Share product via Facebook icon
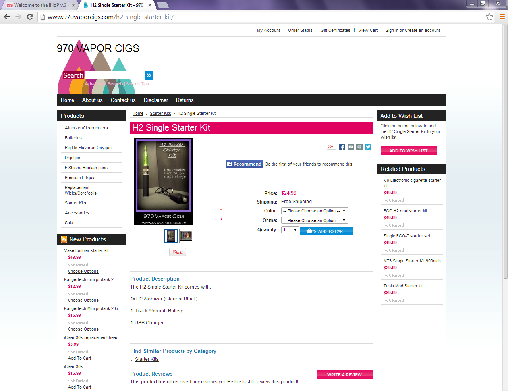Viewport: 508px width, 391px height. pyautogui.click(x=342, y=147)
